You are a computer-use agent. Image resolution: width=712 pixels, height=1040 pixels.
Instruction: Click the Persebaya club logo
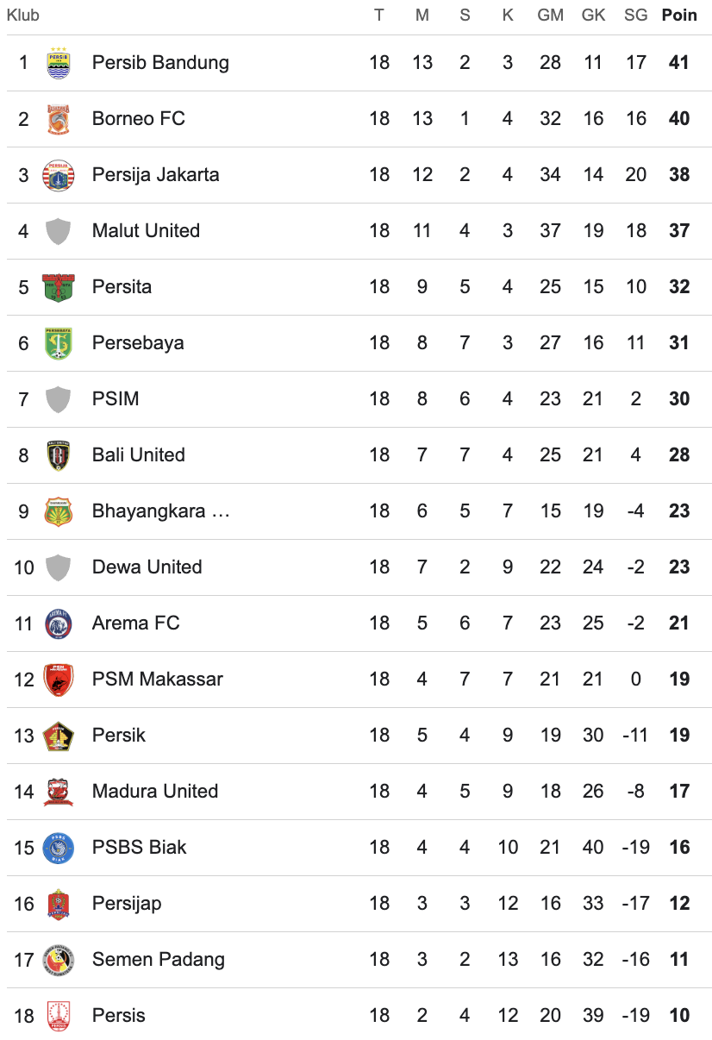coord(59,343)
